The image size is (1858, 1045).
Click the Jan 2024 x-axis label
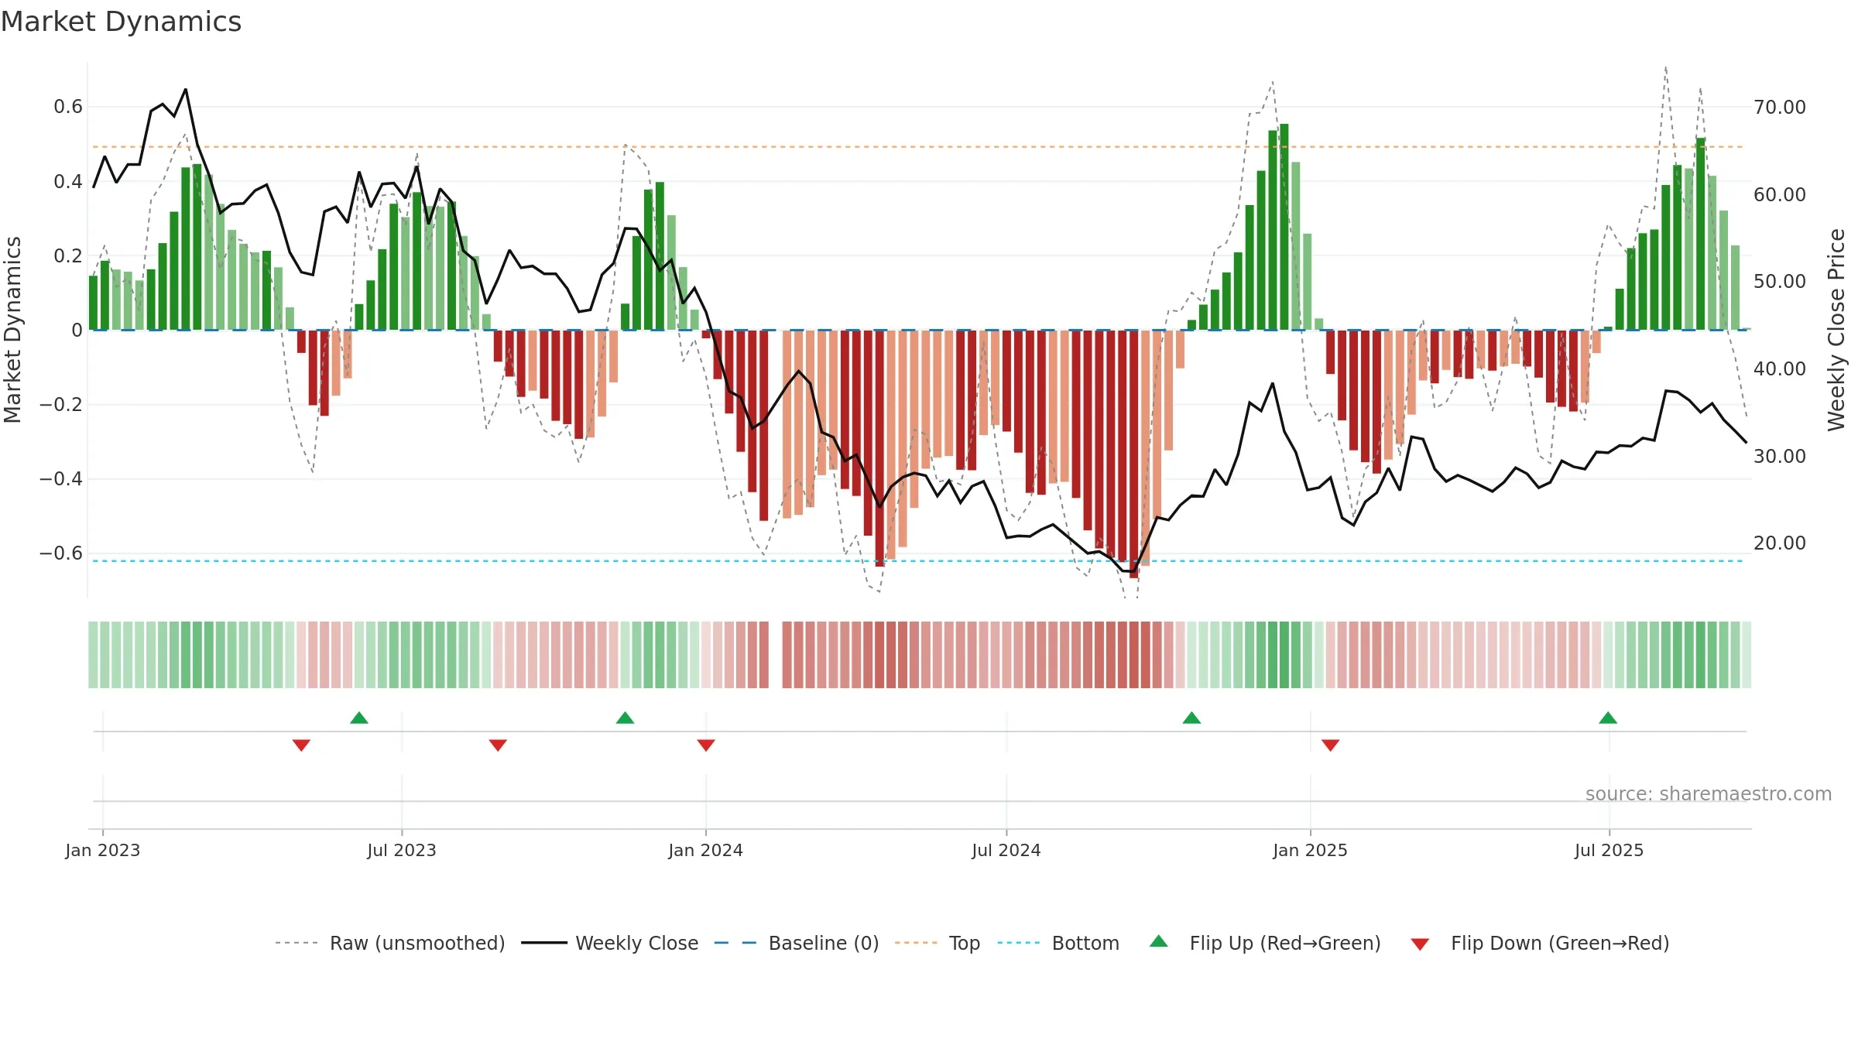[706, 850]
